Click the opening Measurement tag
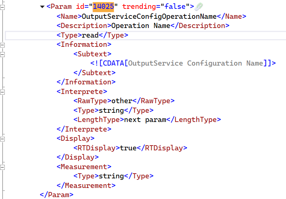The width and height of the screenshot is (286, 199). pos(84,167)
